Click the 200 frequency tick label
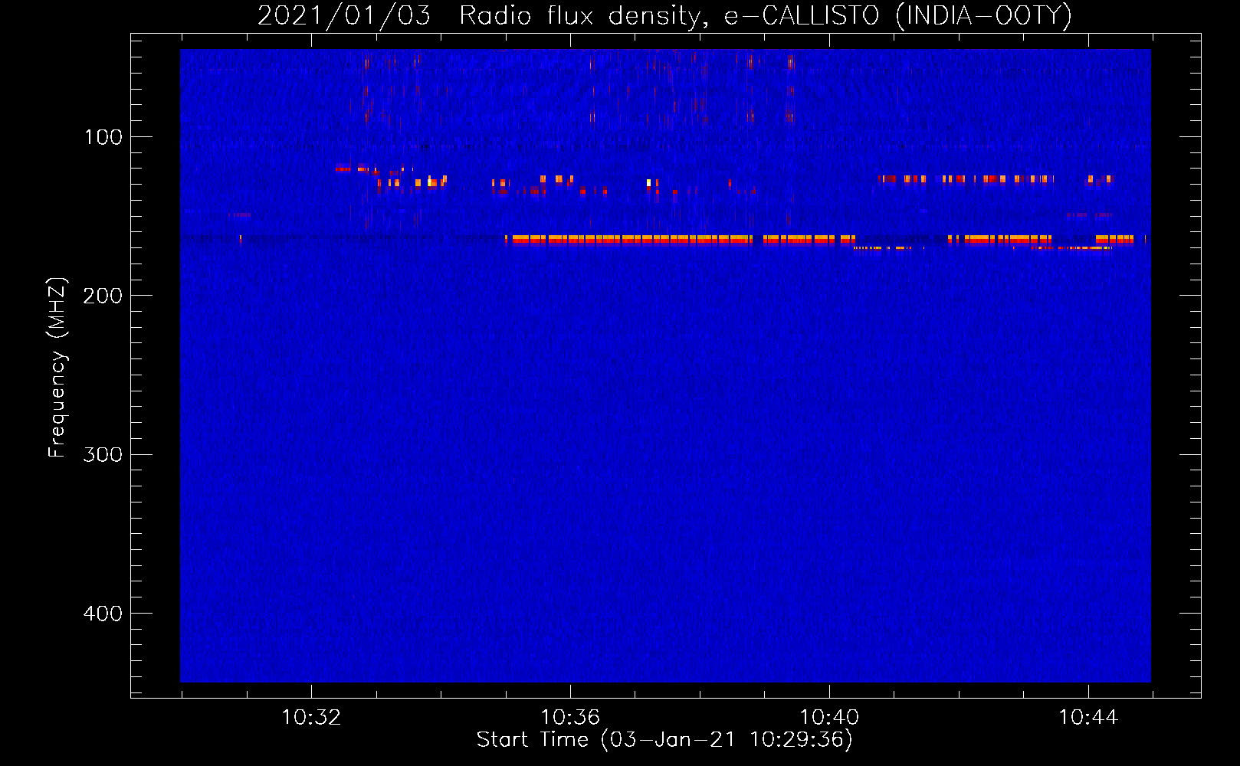Viewport: 1240px width, 766px height. 103,296
